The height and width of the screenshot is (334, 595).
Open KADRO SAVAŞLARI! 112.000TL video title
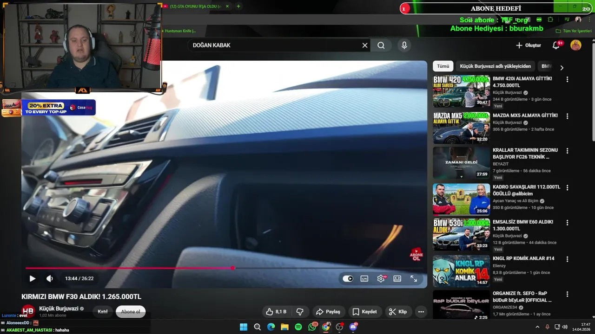[526, 190]
